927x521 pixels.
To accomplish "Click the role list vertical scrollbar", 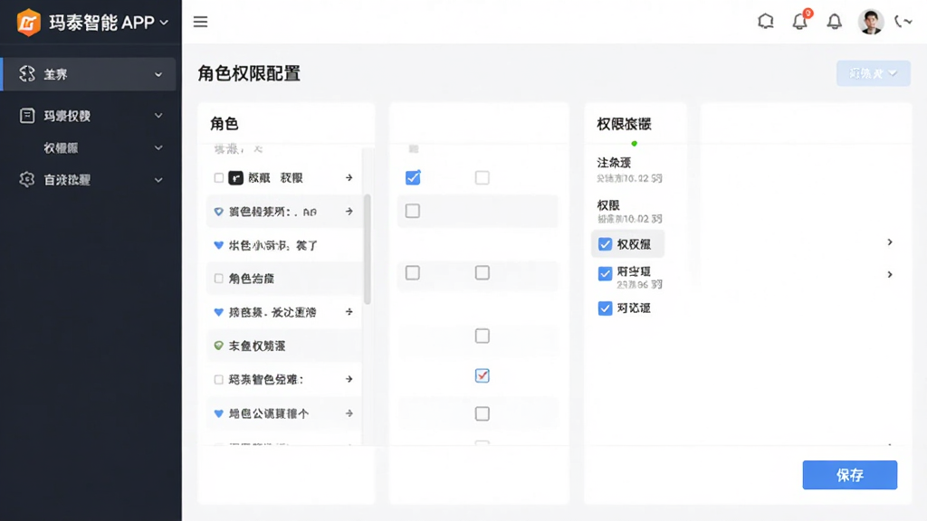I will coord(368,248).
